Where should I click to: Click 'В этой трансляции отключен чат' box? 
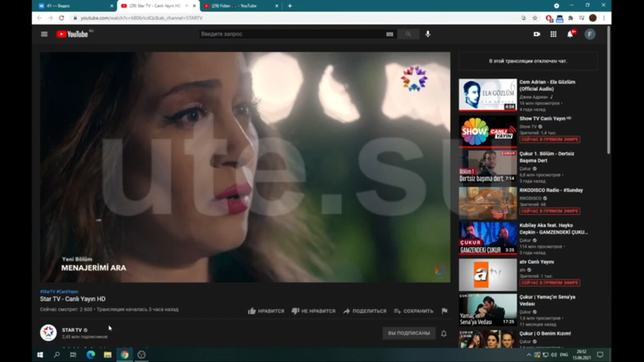click(x=528, y=61)
